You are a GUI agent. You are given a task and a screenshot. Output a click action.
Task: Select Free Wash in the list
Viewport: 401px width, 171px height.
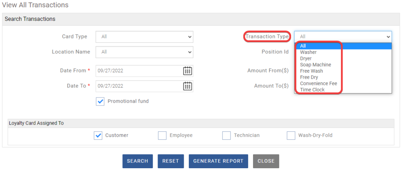click(x=312, y=71)
